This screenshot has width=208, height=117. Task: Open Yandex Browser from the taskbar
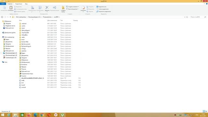pos(56,115)
